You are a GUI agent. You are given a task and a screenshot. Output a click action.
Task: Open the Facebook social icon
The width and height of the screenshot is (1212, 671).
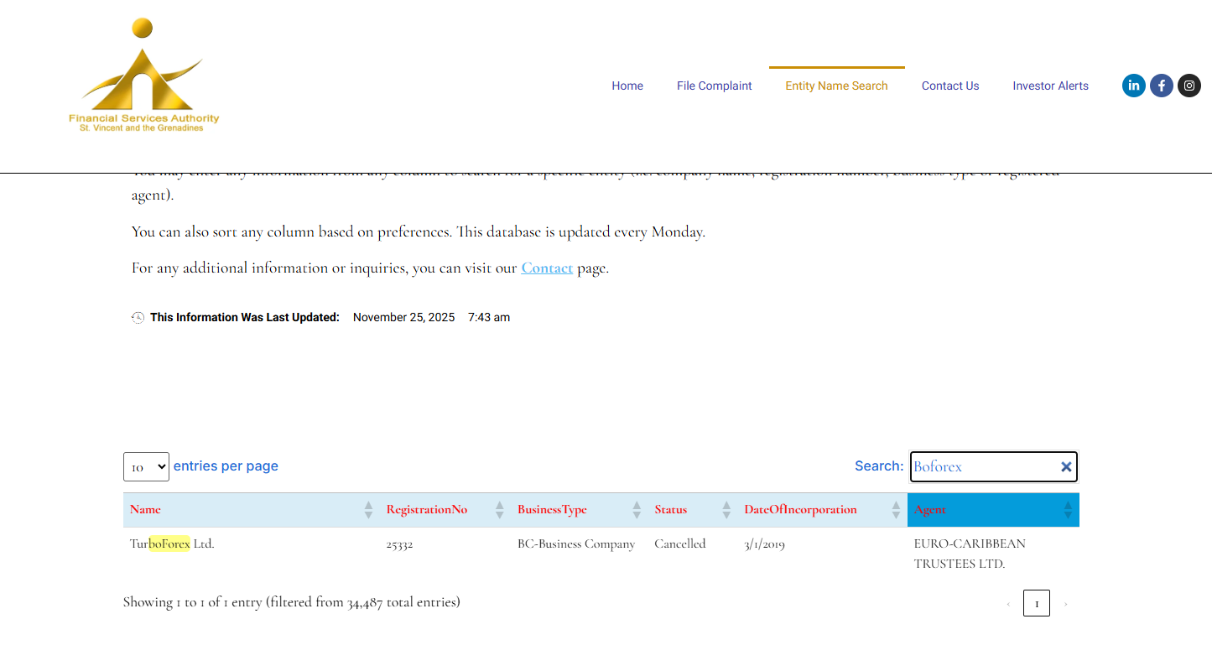tap(1161, 86)
